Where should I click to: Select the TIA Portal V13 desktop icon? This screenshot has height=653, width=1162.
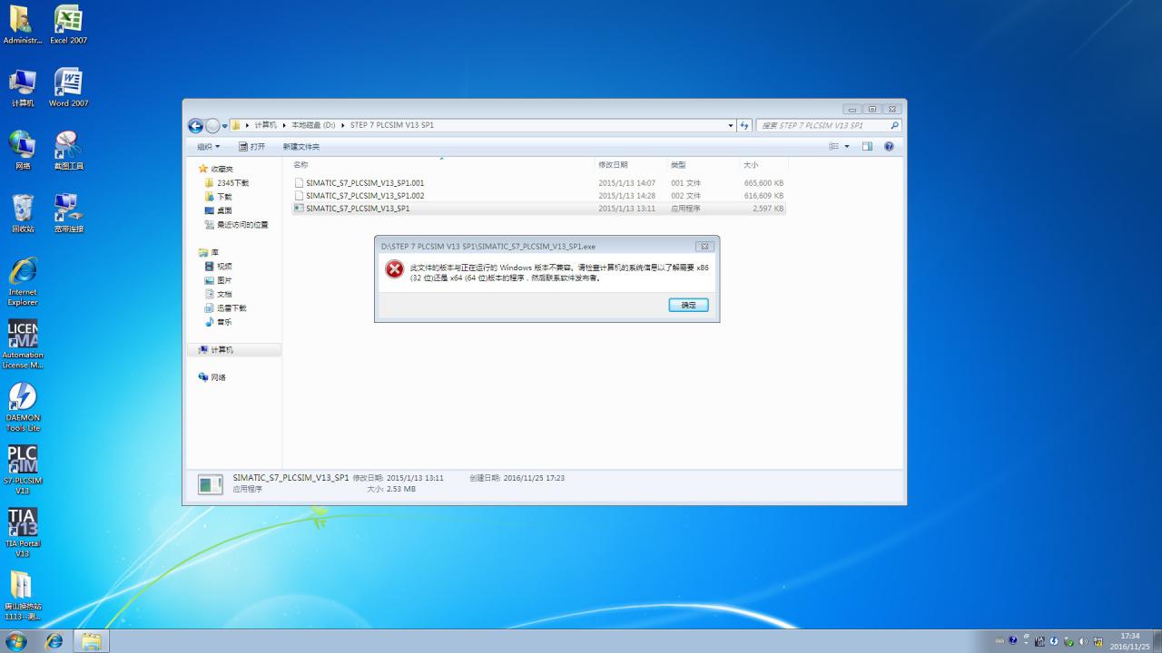23,532
